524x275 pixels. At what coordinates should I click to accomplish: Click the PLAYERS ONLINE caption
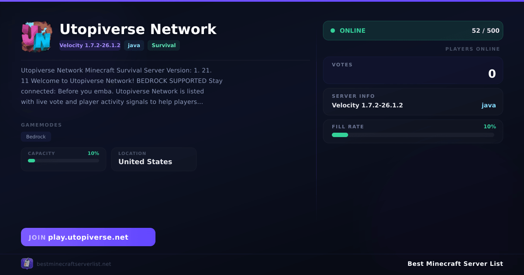(472, 49)
